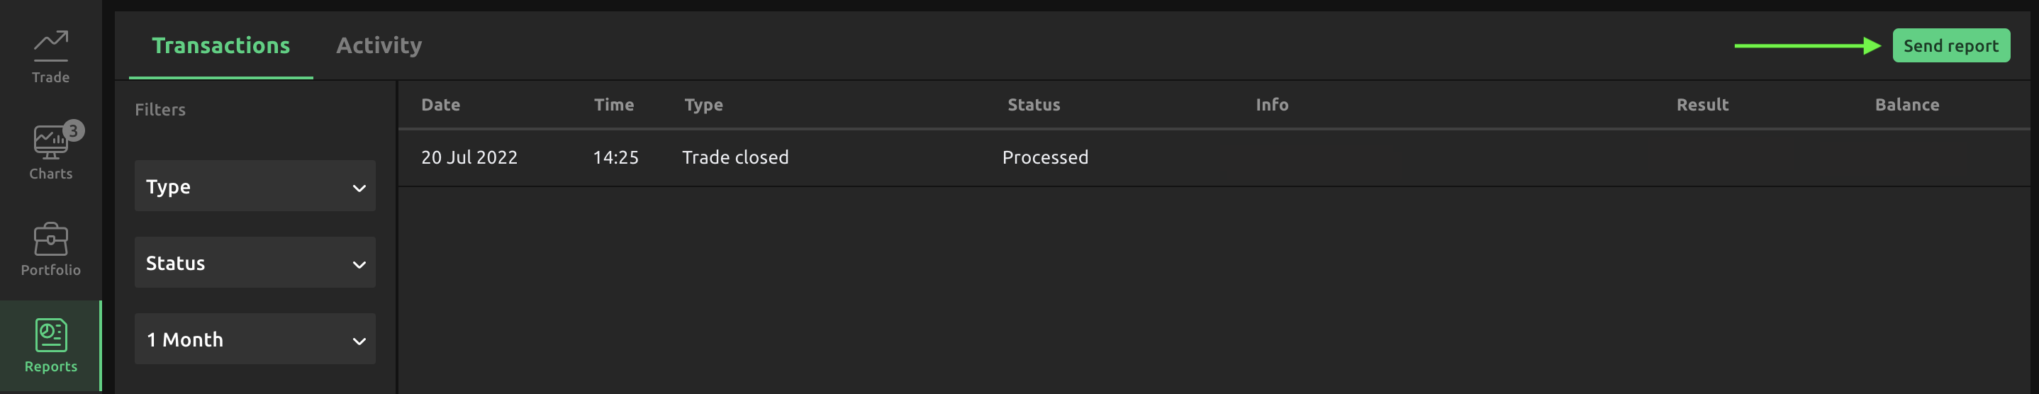Screen dimensions: 2039x394
Task: Expand the Type filter dropdown
Action: pos(254,186)
